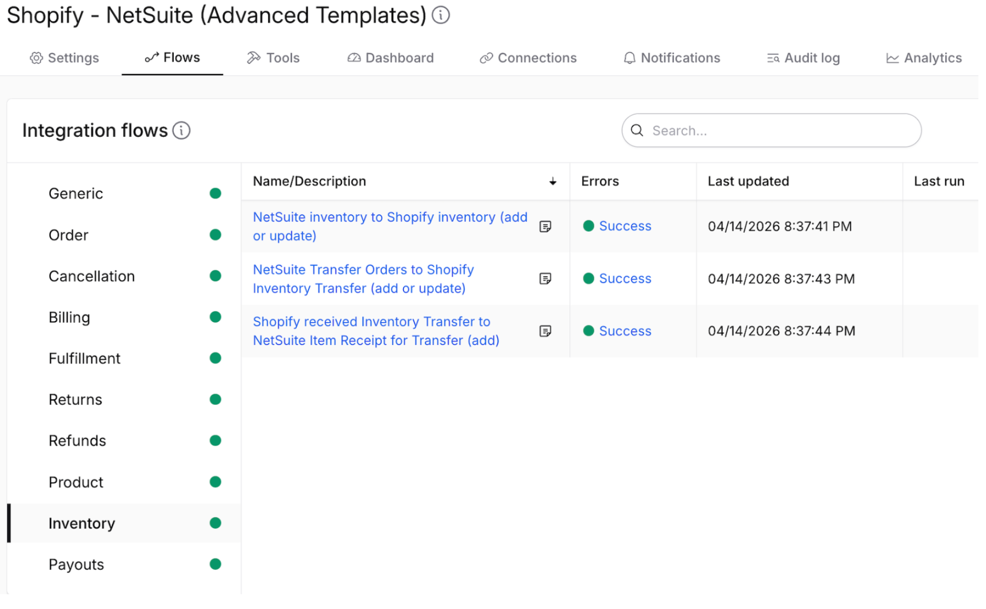Viewport: 986px width, 609px height.
Task: Click the info icon beside the integration title
Action: click(441, 15)
